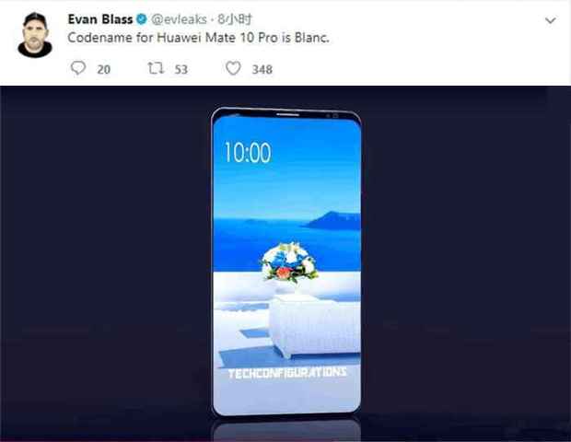Click the like count 348
This screenshot has height=442, width=571.
coord(262,70)
